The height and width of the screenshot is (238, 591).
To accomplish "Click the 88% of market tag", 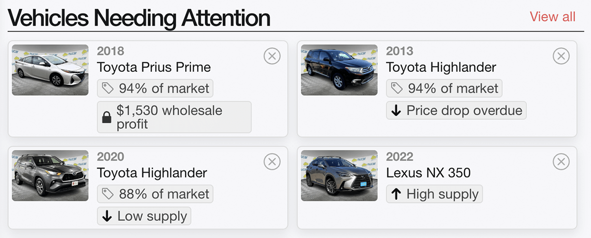I will pyautogui.click(x=155, y=194).
